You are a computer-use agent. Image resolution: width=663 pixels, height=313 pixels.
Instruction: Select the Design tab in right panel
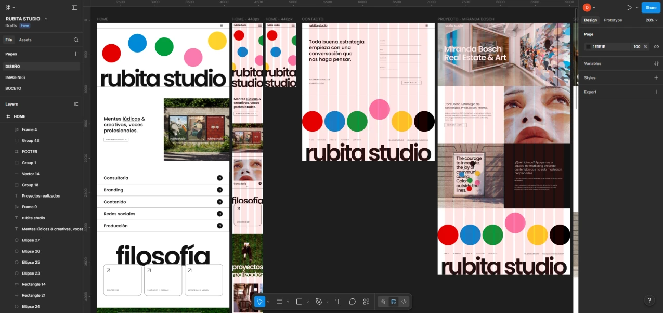click(x=591, y=20)
